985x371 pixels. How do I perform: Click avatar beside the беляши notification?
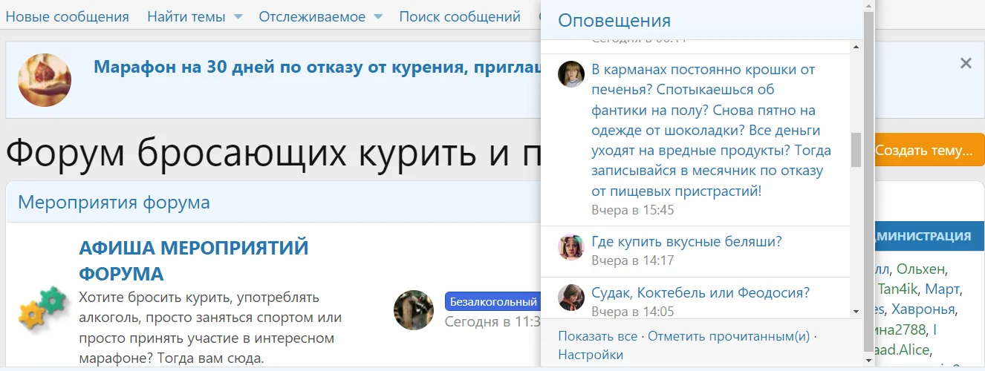[x=571, y=247]
